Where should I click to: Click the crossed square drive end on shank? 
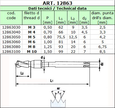(x=86, y=65)
